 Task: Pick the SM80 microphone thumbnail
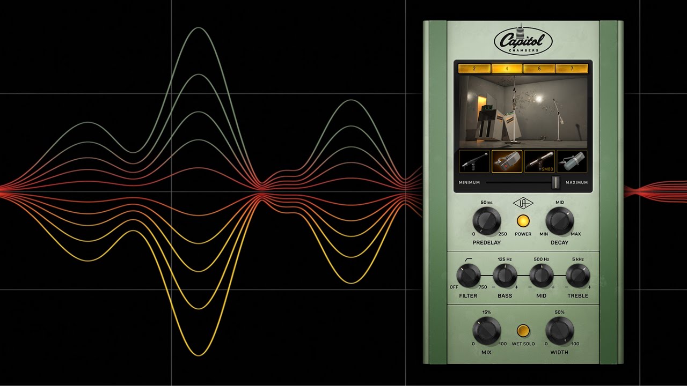click(x=539, y=161)
